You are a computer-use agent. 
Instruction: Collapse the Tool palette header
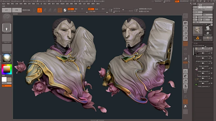coord(194,4)
